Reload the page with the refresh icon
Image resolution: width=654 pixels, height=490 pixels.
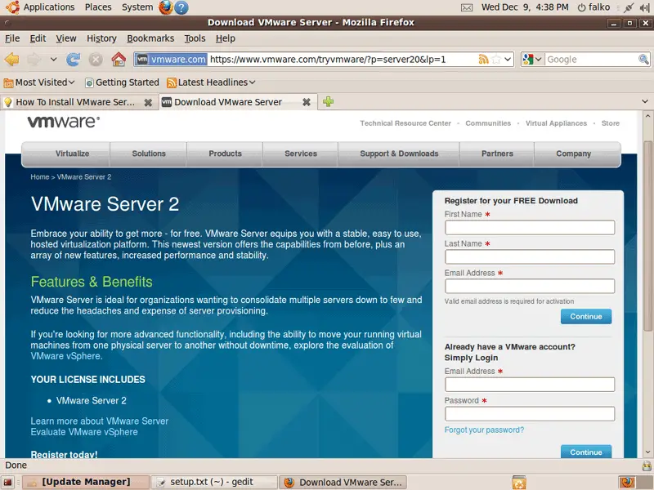74,60
